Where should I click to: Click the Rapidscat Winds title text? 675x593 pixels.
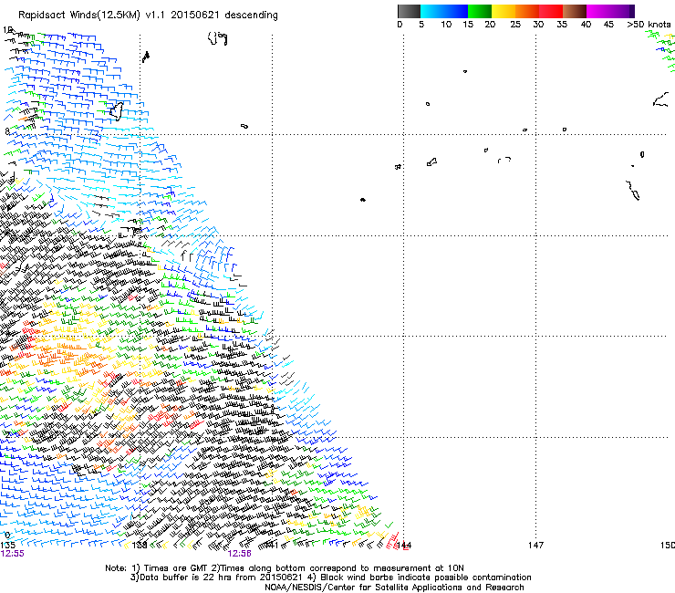tap(148, 16)
